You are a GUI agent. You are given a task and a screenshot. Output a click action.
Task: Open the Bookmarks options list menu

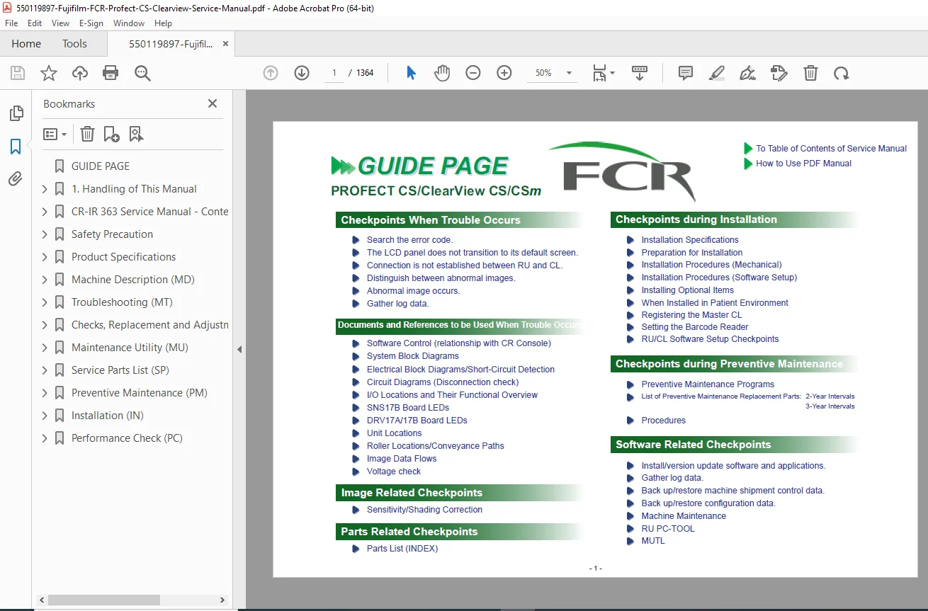pyautogui.click(x=55, y=134)
